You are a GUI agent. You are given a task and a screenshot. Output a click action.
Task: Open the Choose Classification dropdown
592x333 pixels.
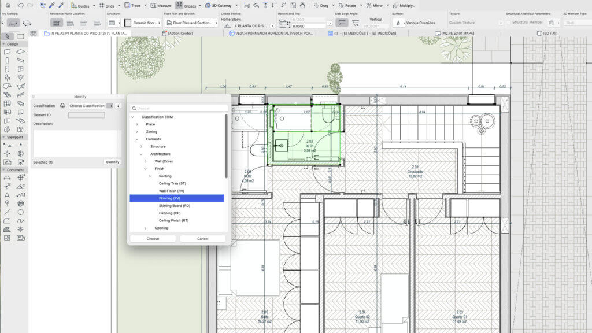pyautogui.click(x=87, y=106)
